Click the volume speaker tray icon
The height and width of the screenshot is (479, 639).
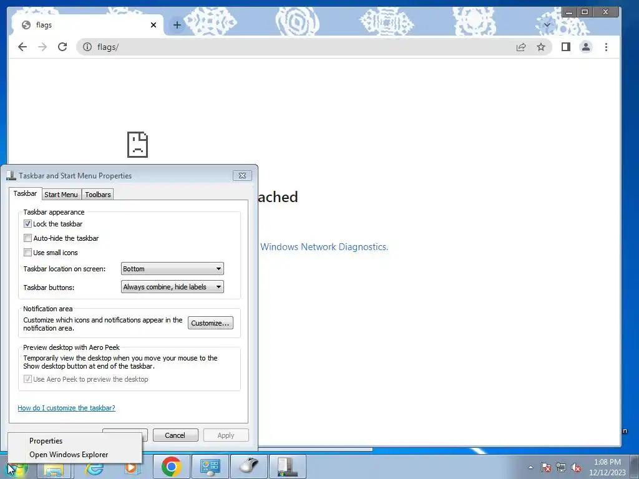pyautogui.click(x=576, y=467)
